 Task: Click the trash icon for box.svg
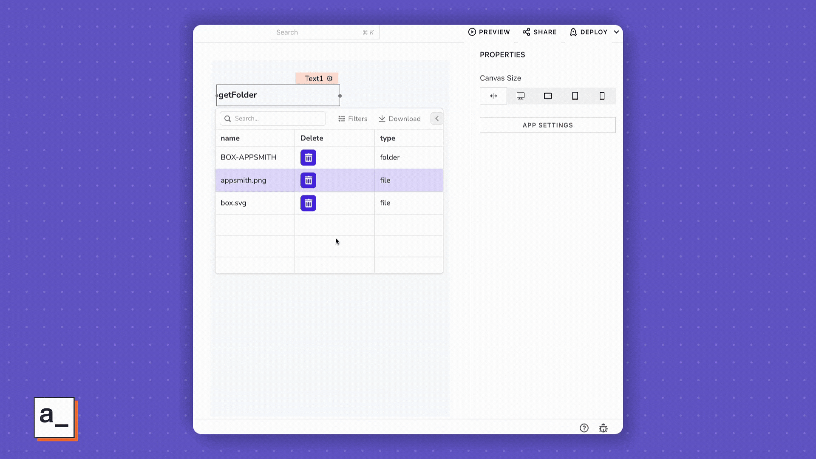(x=308, y=203)
